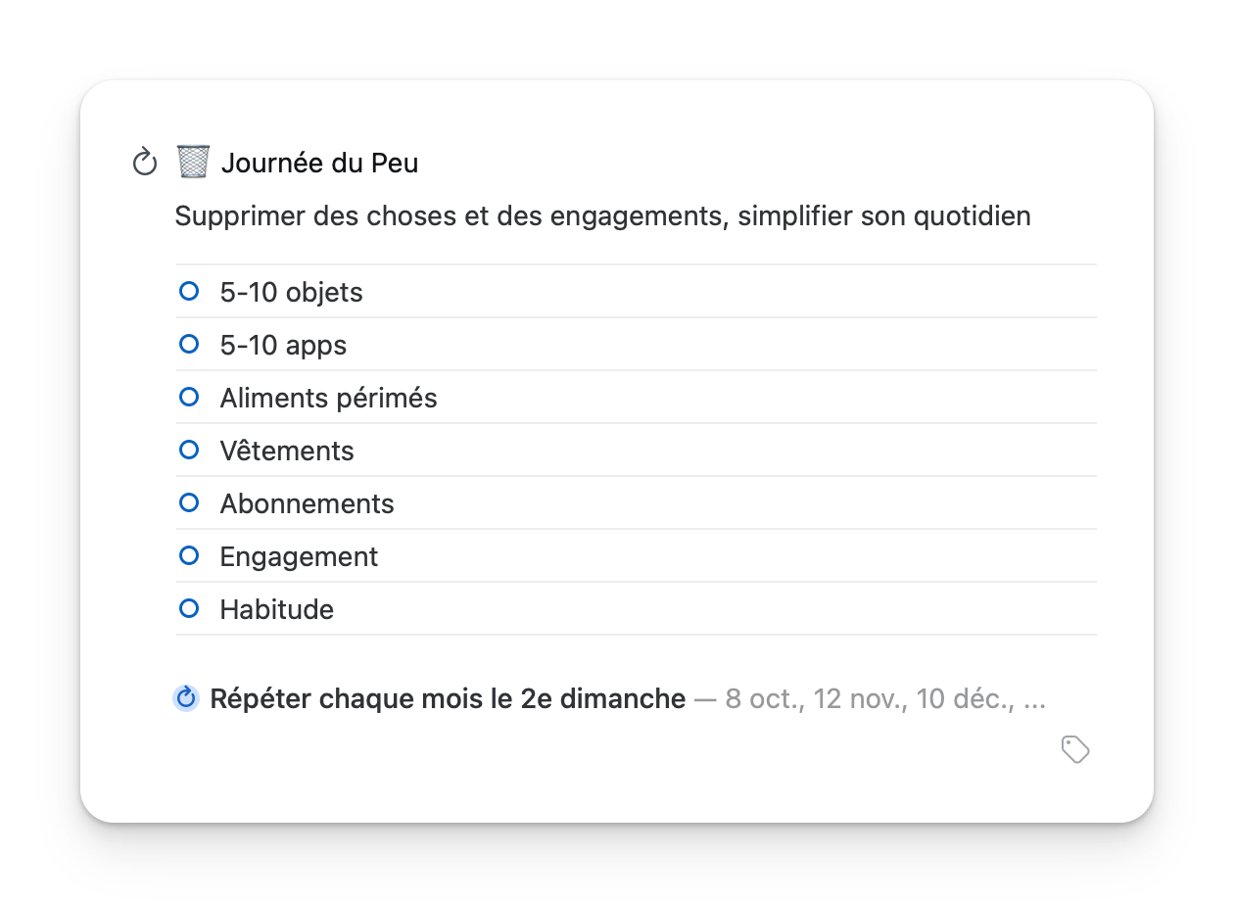Complete the 'Abonnements' checklist item
The image size is (1234, 903).
click(x=189, y=503)
